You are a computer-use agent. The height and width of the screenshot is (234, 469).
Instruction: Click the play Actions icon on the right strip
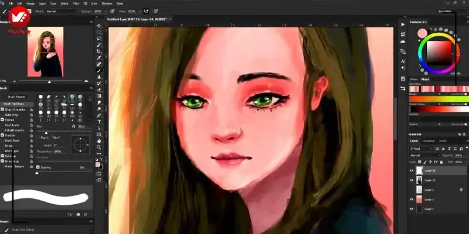point(403,24)
